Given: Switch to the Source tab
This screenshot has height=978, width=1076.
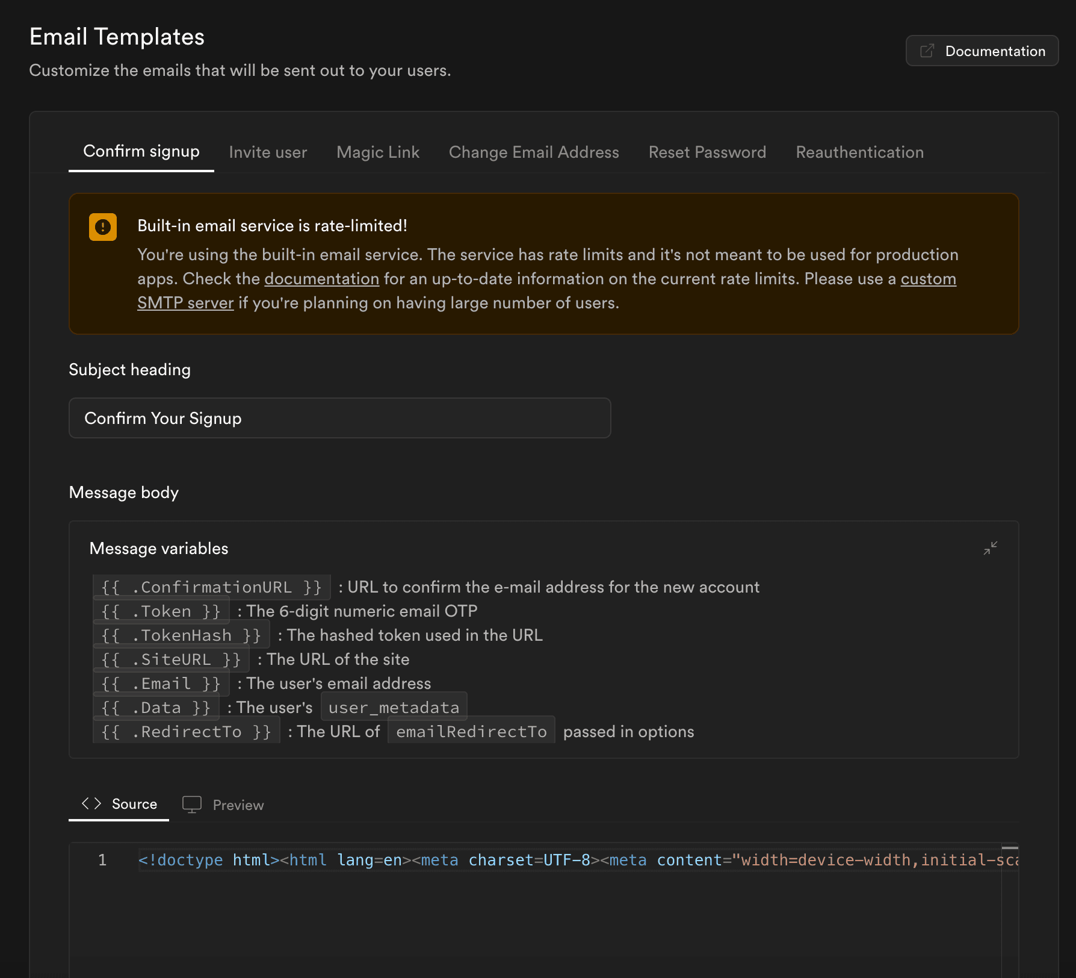Looking at the screenshot, I should 119,804.
